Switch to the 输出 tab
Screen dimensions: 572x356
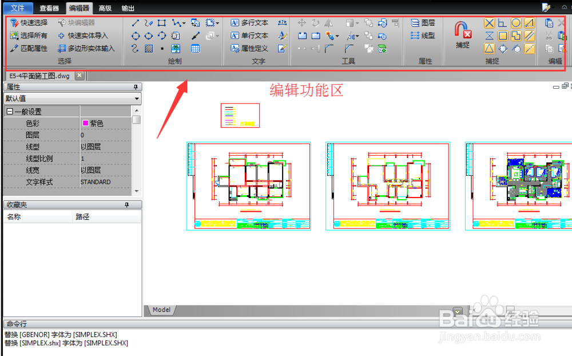(x=128, y=8)
